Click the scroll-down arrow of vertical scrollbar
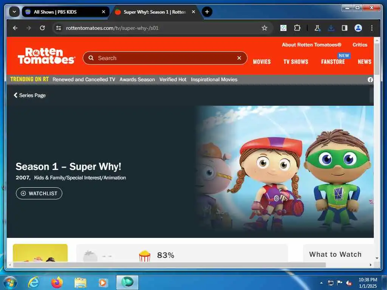 coord(377,258)
